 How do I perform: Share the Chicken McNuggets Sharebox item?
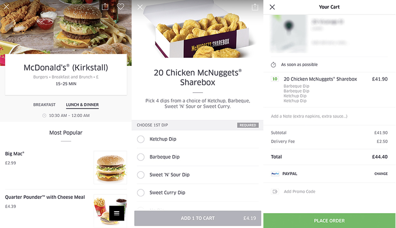tap(255, 7)
